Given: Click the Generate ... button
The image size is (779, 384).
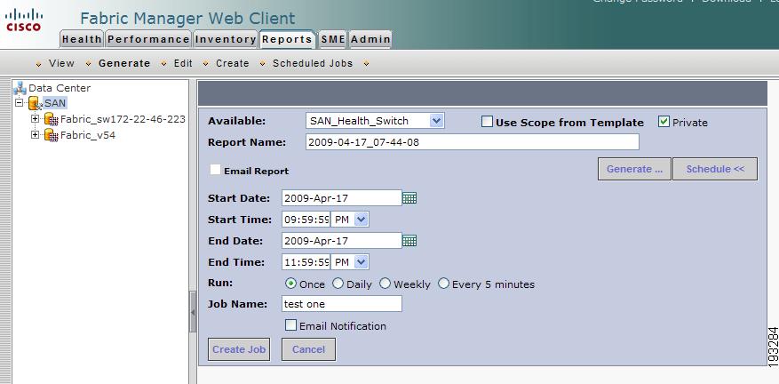Looking at the screenshot, I should tap(634, 169).
